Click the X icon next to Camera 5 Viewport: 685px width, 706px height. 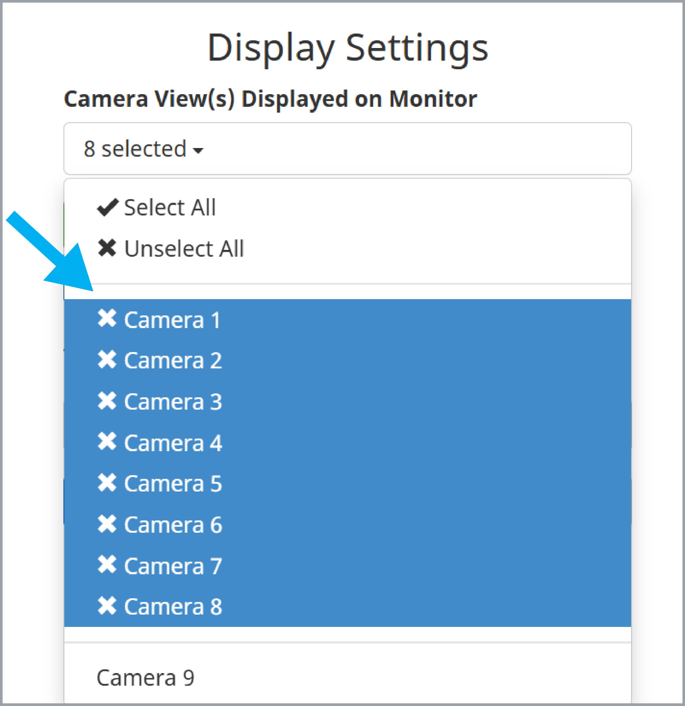(x=107, y=483)
